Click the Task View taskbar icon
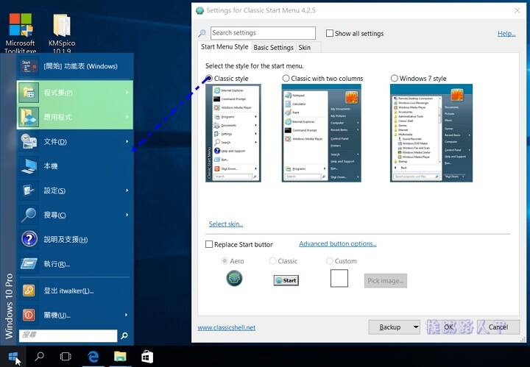 point(66,357)
